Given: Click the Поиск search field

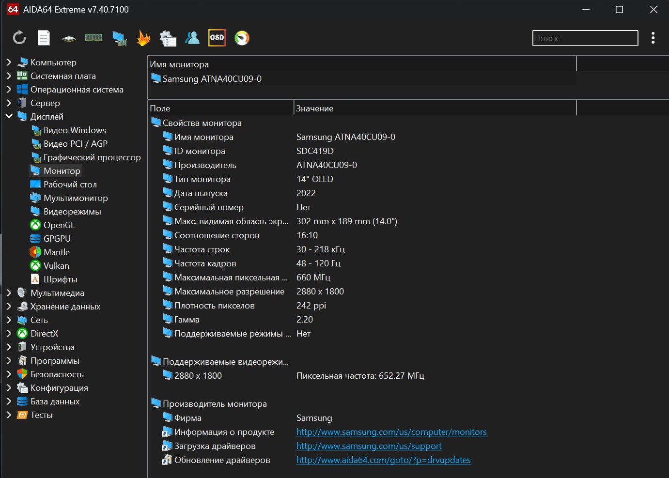Looking at the screenshot, I should pos(585,38).
